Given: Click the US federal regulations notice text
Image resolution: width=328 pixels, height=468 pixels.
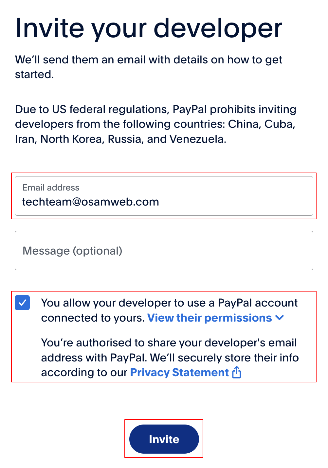Looking at the screenshot, I should tap(155, 124).
